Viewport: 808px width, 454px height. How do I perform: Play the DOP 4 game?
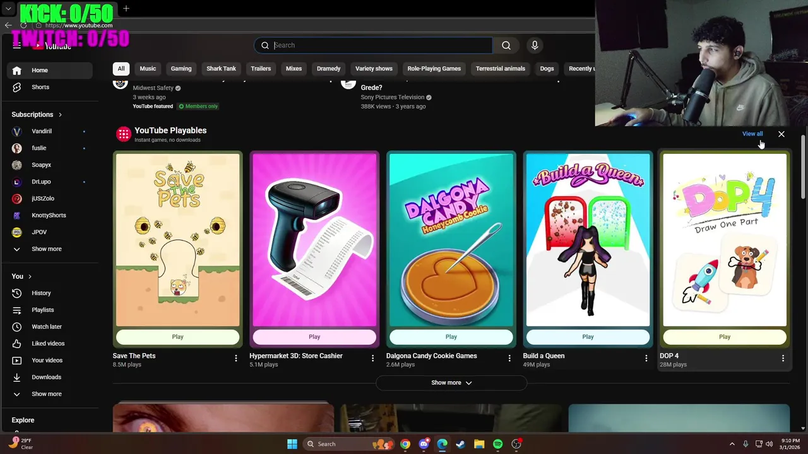[725, 337]
